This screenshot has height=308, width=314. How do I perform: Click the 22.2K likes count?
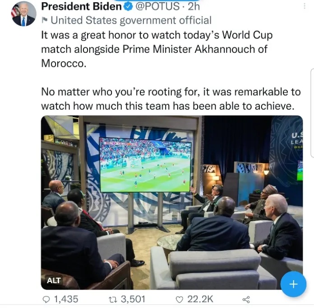pyautogui.click(x=200, y=299)
